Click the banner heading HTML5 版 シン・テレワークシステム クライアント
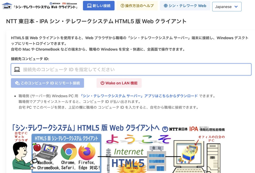This screenshot has height=173, width=255. (66, 138)
